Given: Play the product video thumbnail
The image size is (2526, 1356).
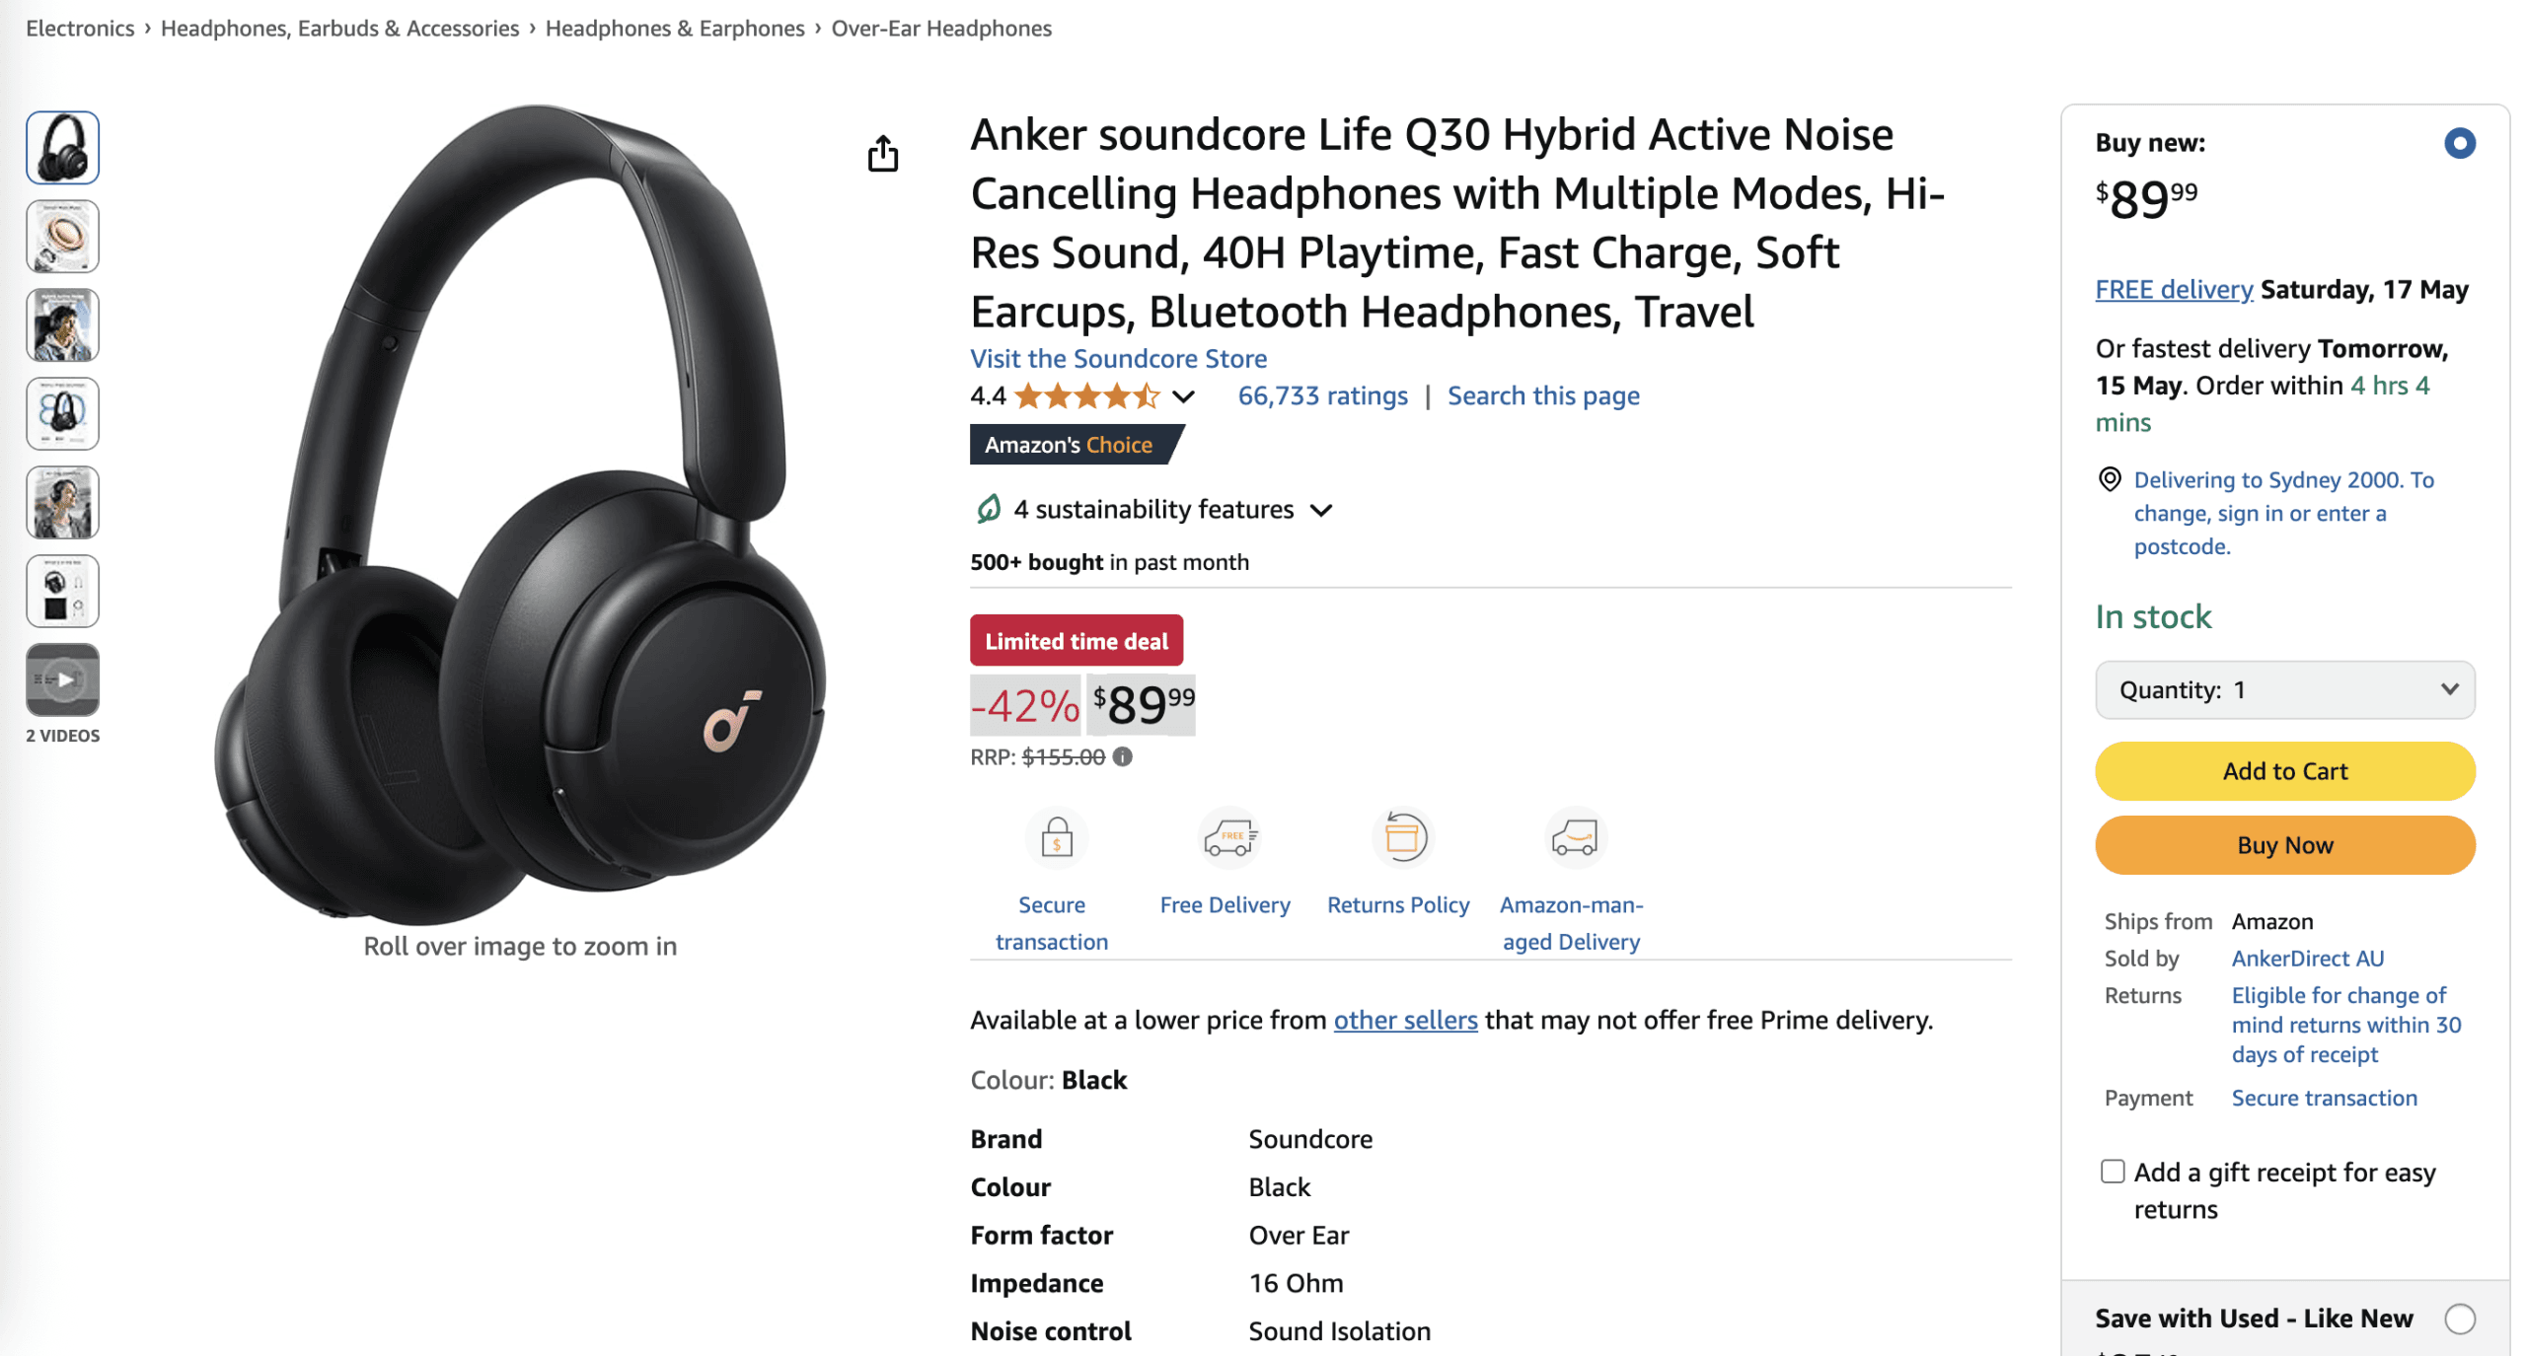Looking at the screenshot, I should point(63,678).
